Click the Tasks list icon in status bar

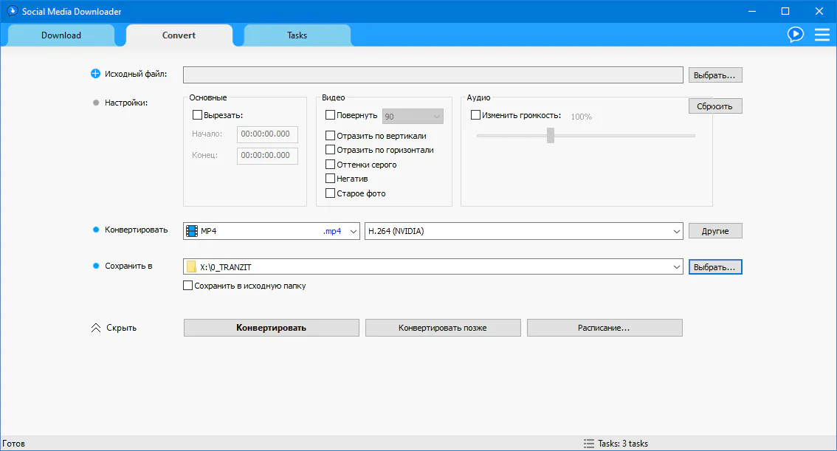[588, 444]
